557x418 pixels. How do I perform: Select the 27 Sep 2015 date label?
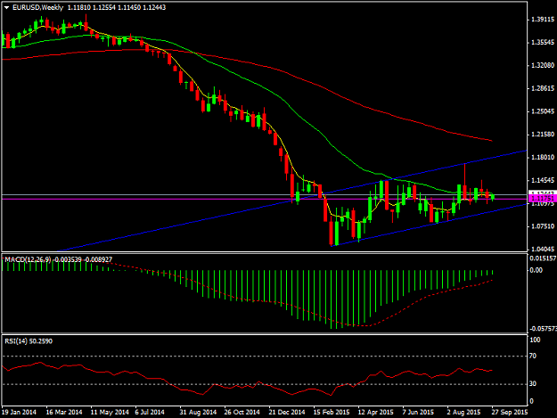click(510, 413)
